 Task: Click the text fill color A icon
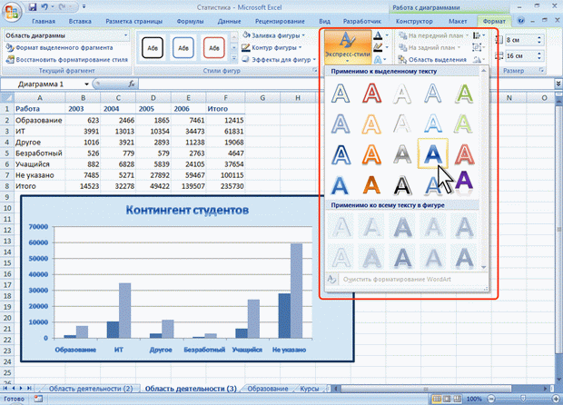378,35
